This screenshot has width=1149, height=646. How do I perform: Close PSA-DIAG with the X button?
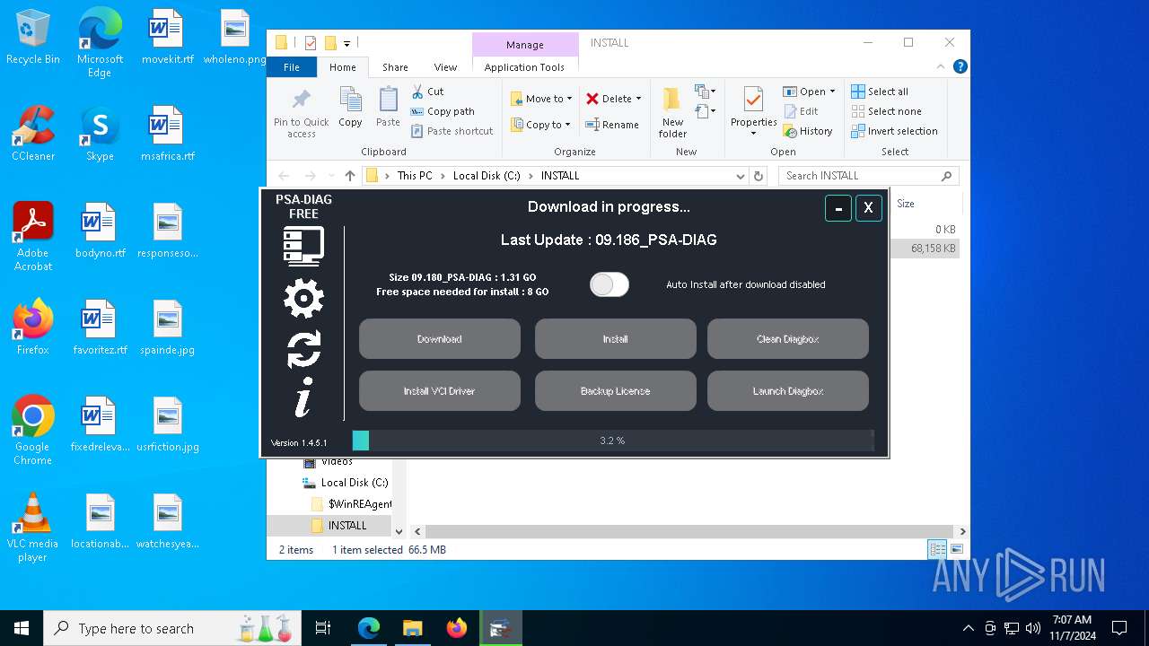(868, 208)
